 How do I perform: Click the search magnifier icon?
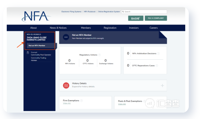tap(123, 12)
